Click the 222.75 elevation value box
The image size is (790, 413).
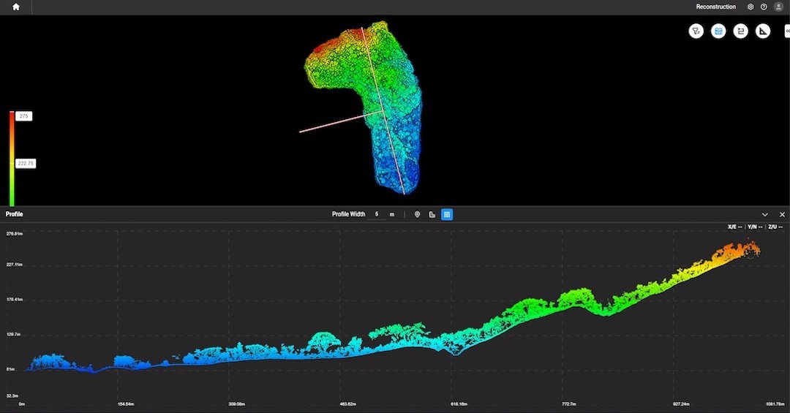coord(26,164)
